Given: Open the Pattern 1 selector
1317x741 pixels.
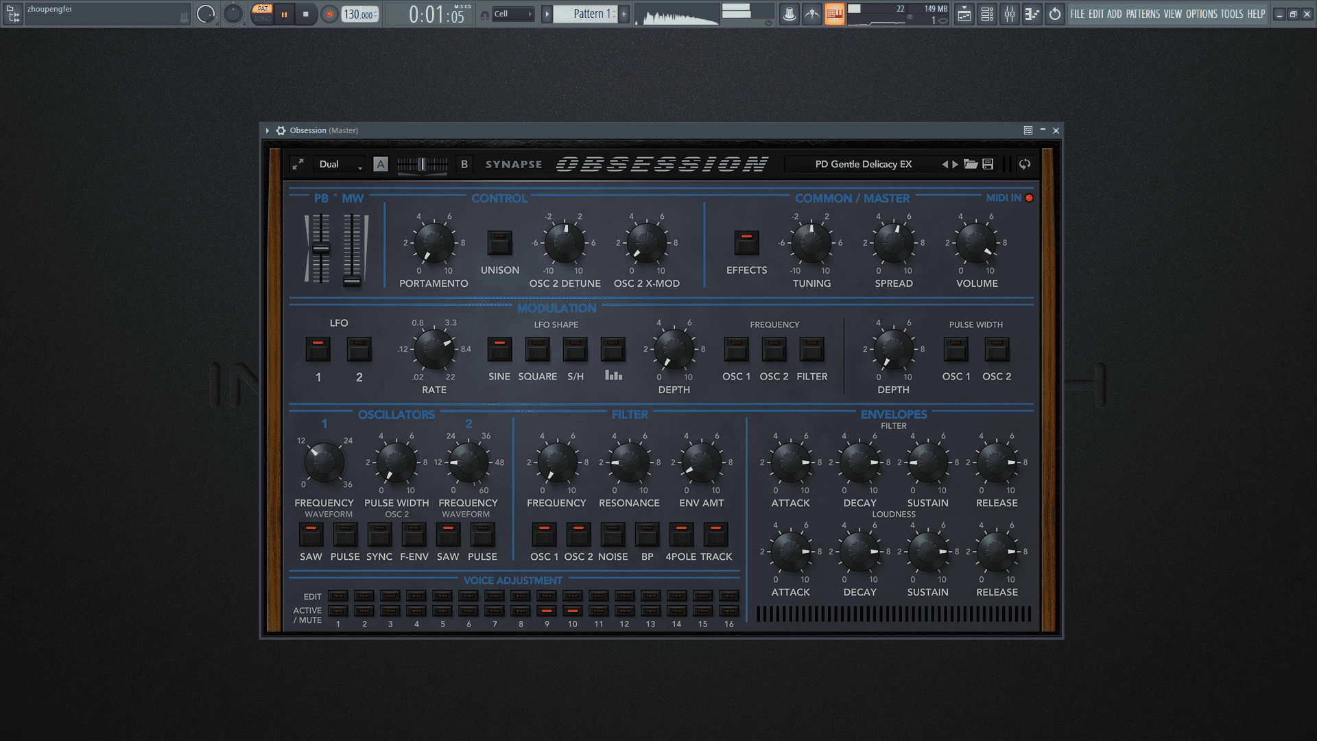Looking at the screenshot, I should 585,14.
